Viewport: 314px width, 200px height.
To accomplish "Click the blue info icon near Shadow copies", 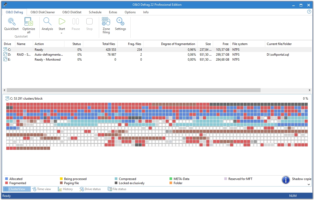I will 286,180.
